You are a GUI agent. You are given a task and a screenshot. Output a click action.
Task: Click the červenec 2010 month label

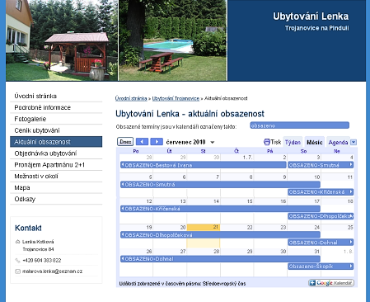186,142
